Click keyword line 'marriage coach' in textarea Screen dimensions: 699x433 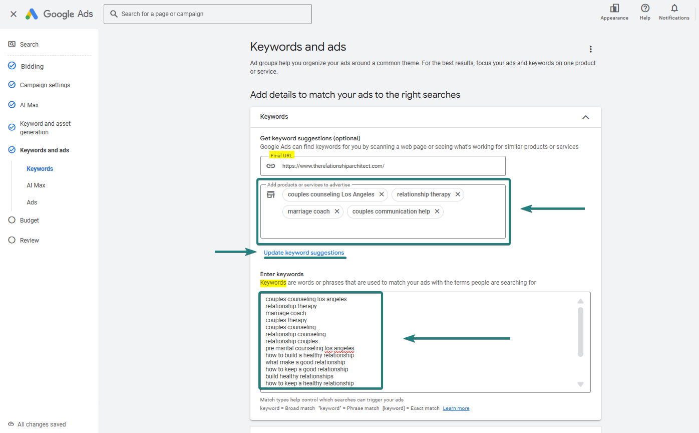point(286,313)
